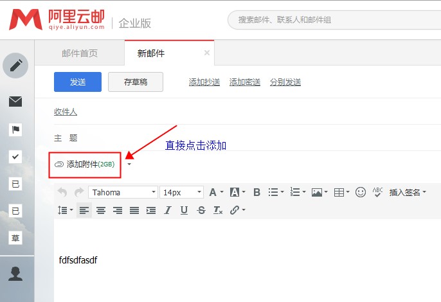The image size is (441, 302).
Task: Toggle italic formatting
Action: [168, 210]
